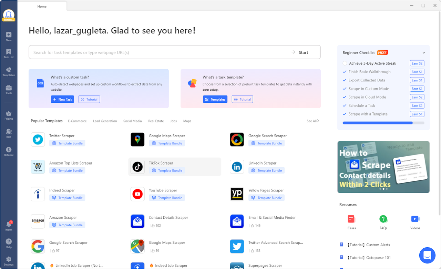This screenshot has width=441, height=269.
Task: Open the FAQs resource icon
Action: pos(383,219)
